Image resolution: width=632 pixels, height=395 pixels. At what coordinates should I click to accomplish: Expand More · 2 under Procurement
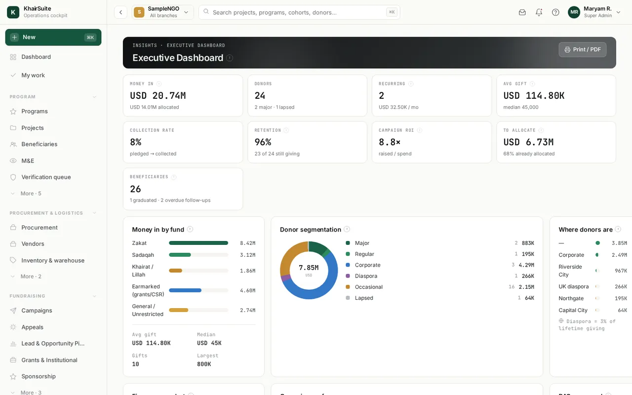click(x=53, y=276)
